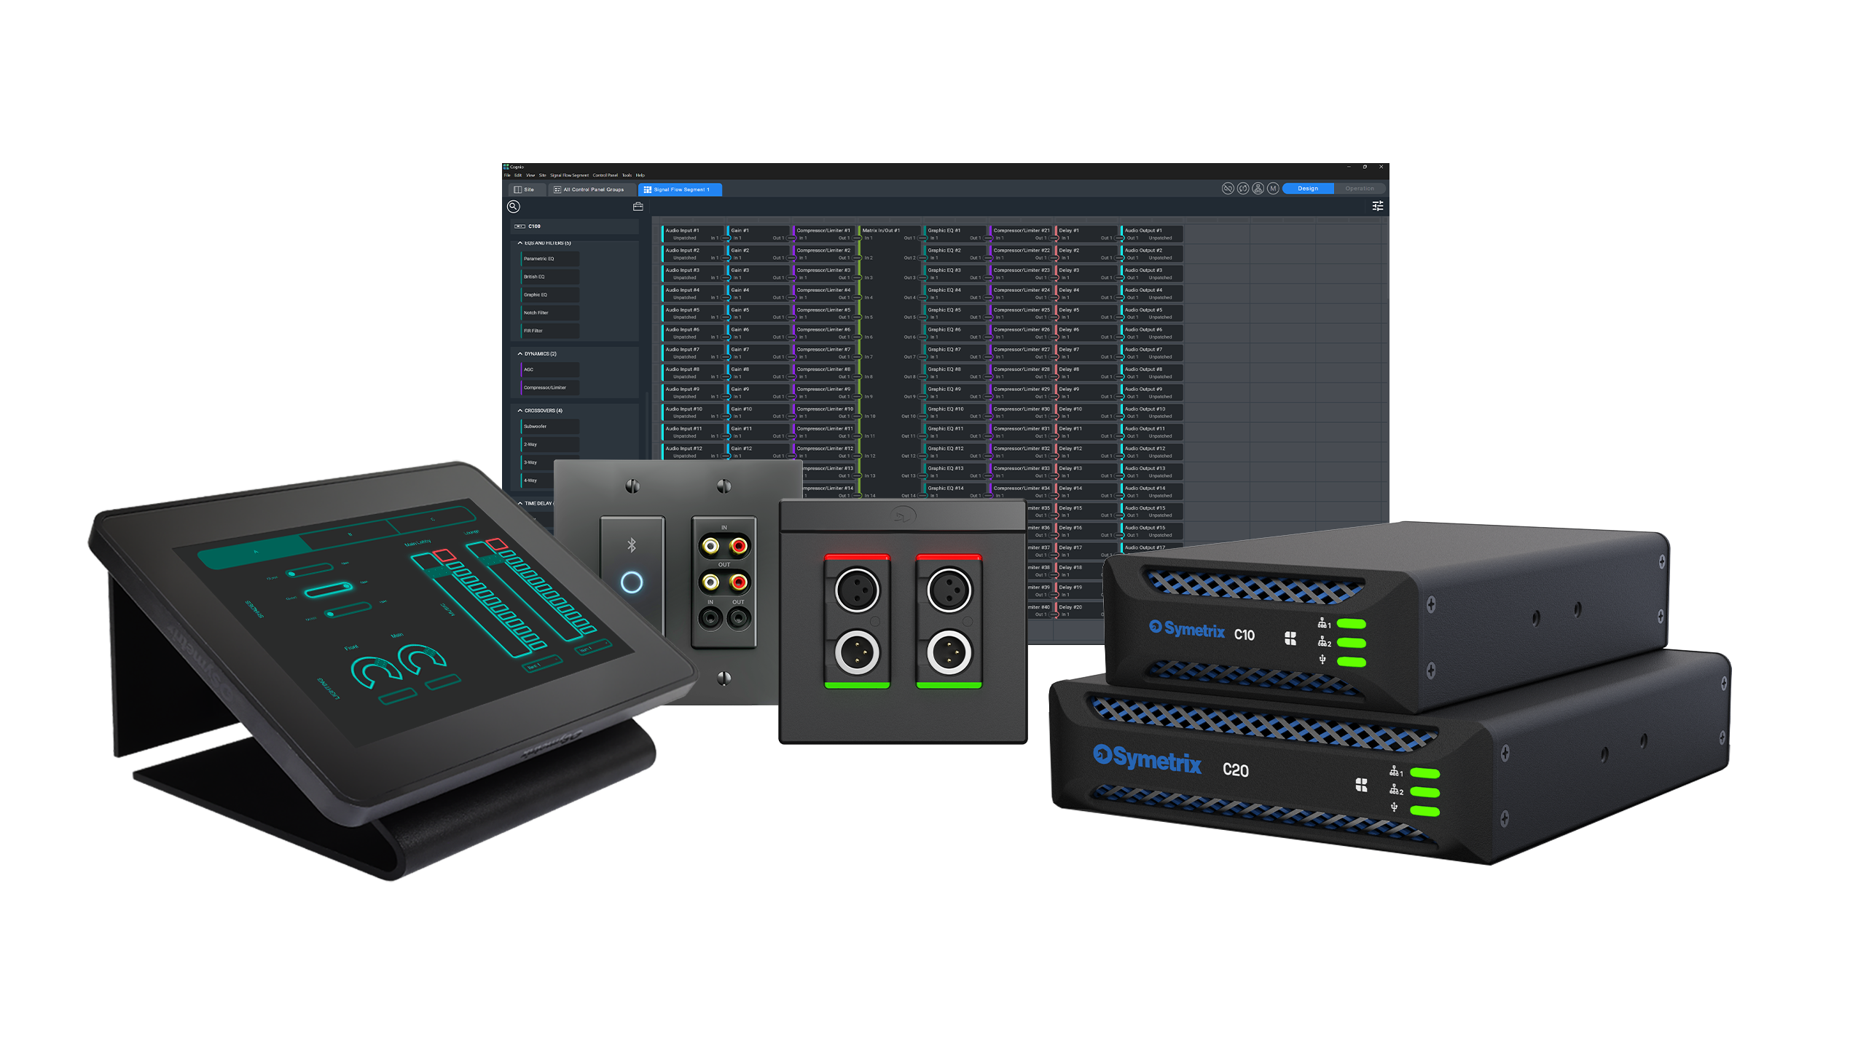The width and height of the screenshot is (1858, 1044).
Task: Select the Audio Input #1 block
Action: (x=691, y=234)
